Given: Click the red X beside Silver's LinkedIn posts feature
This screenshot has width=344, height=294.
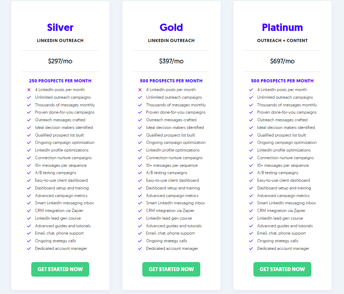Looking at the screenshot, I should (x=29, y=90).
